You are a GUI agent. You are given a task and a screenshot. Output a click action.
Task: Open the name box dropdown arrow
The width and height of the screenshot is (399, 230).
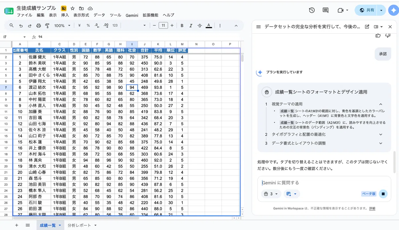pos(24,37)
